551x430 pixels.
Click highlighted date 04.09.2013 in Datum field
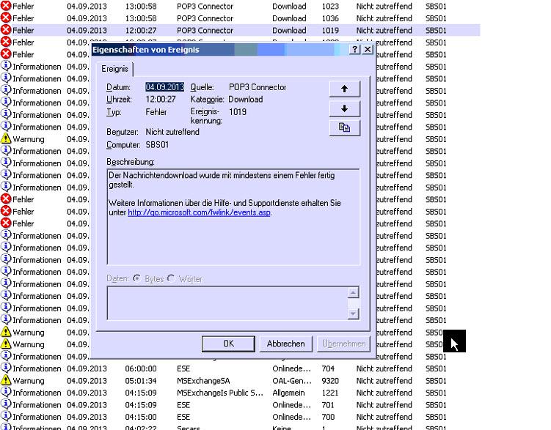[164, 87]
